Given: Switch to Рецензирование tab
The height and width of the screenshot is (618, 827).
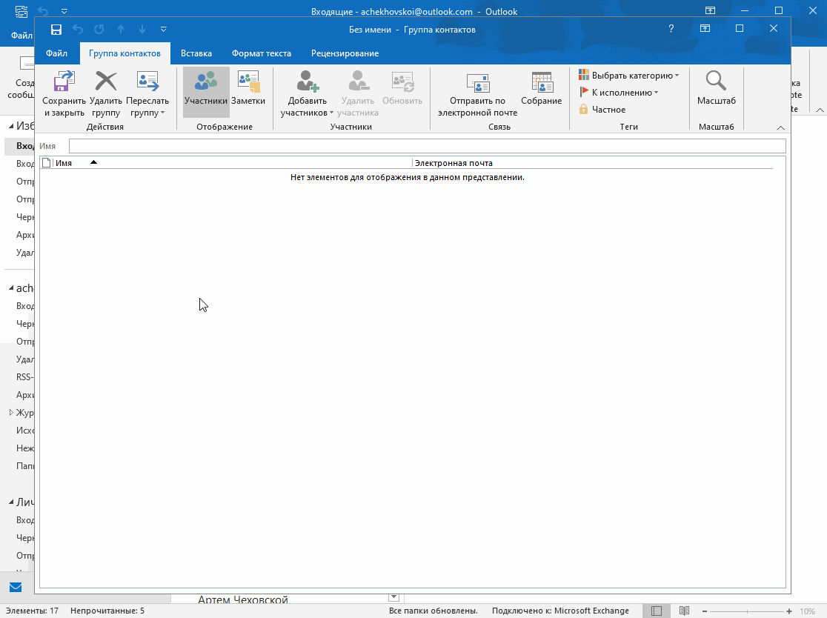Looking at the screenshot, I should tap(345, 53).
